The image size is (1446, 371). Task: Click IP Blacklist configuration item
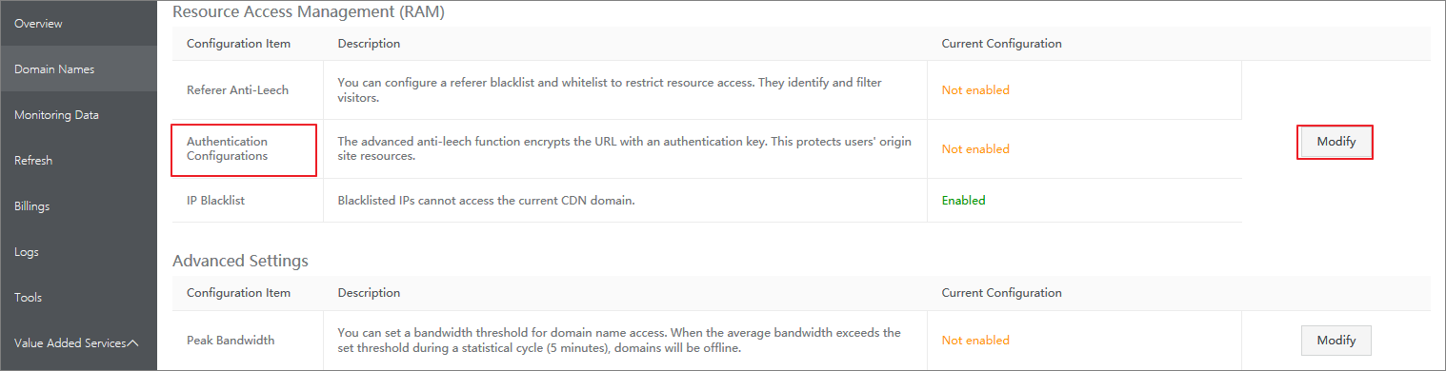(215, 200)
